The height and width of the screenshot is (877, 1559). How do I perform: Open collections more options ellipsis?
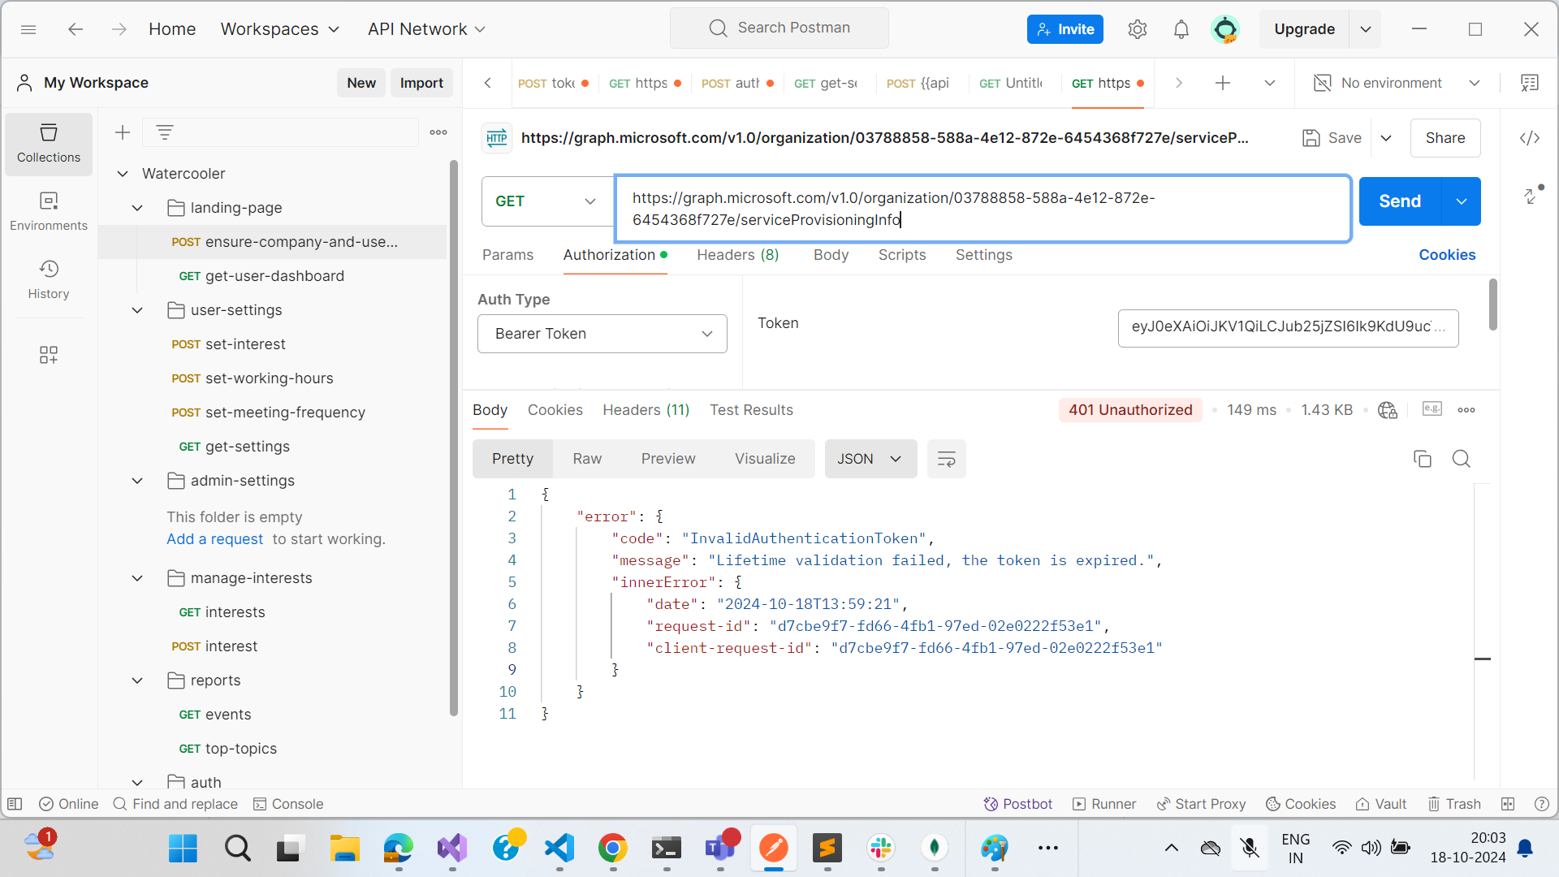point(438,132)
